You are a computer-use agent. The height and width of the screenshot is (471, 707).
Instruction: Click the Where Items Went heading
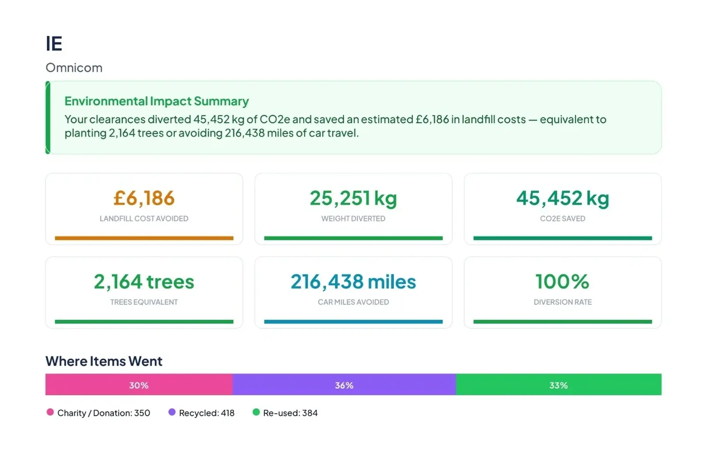click(x=104, y=361)
